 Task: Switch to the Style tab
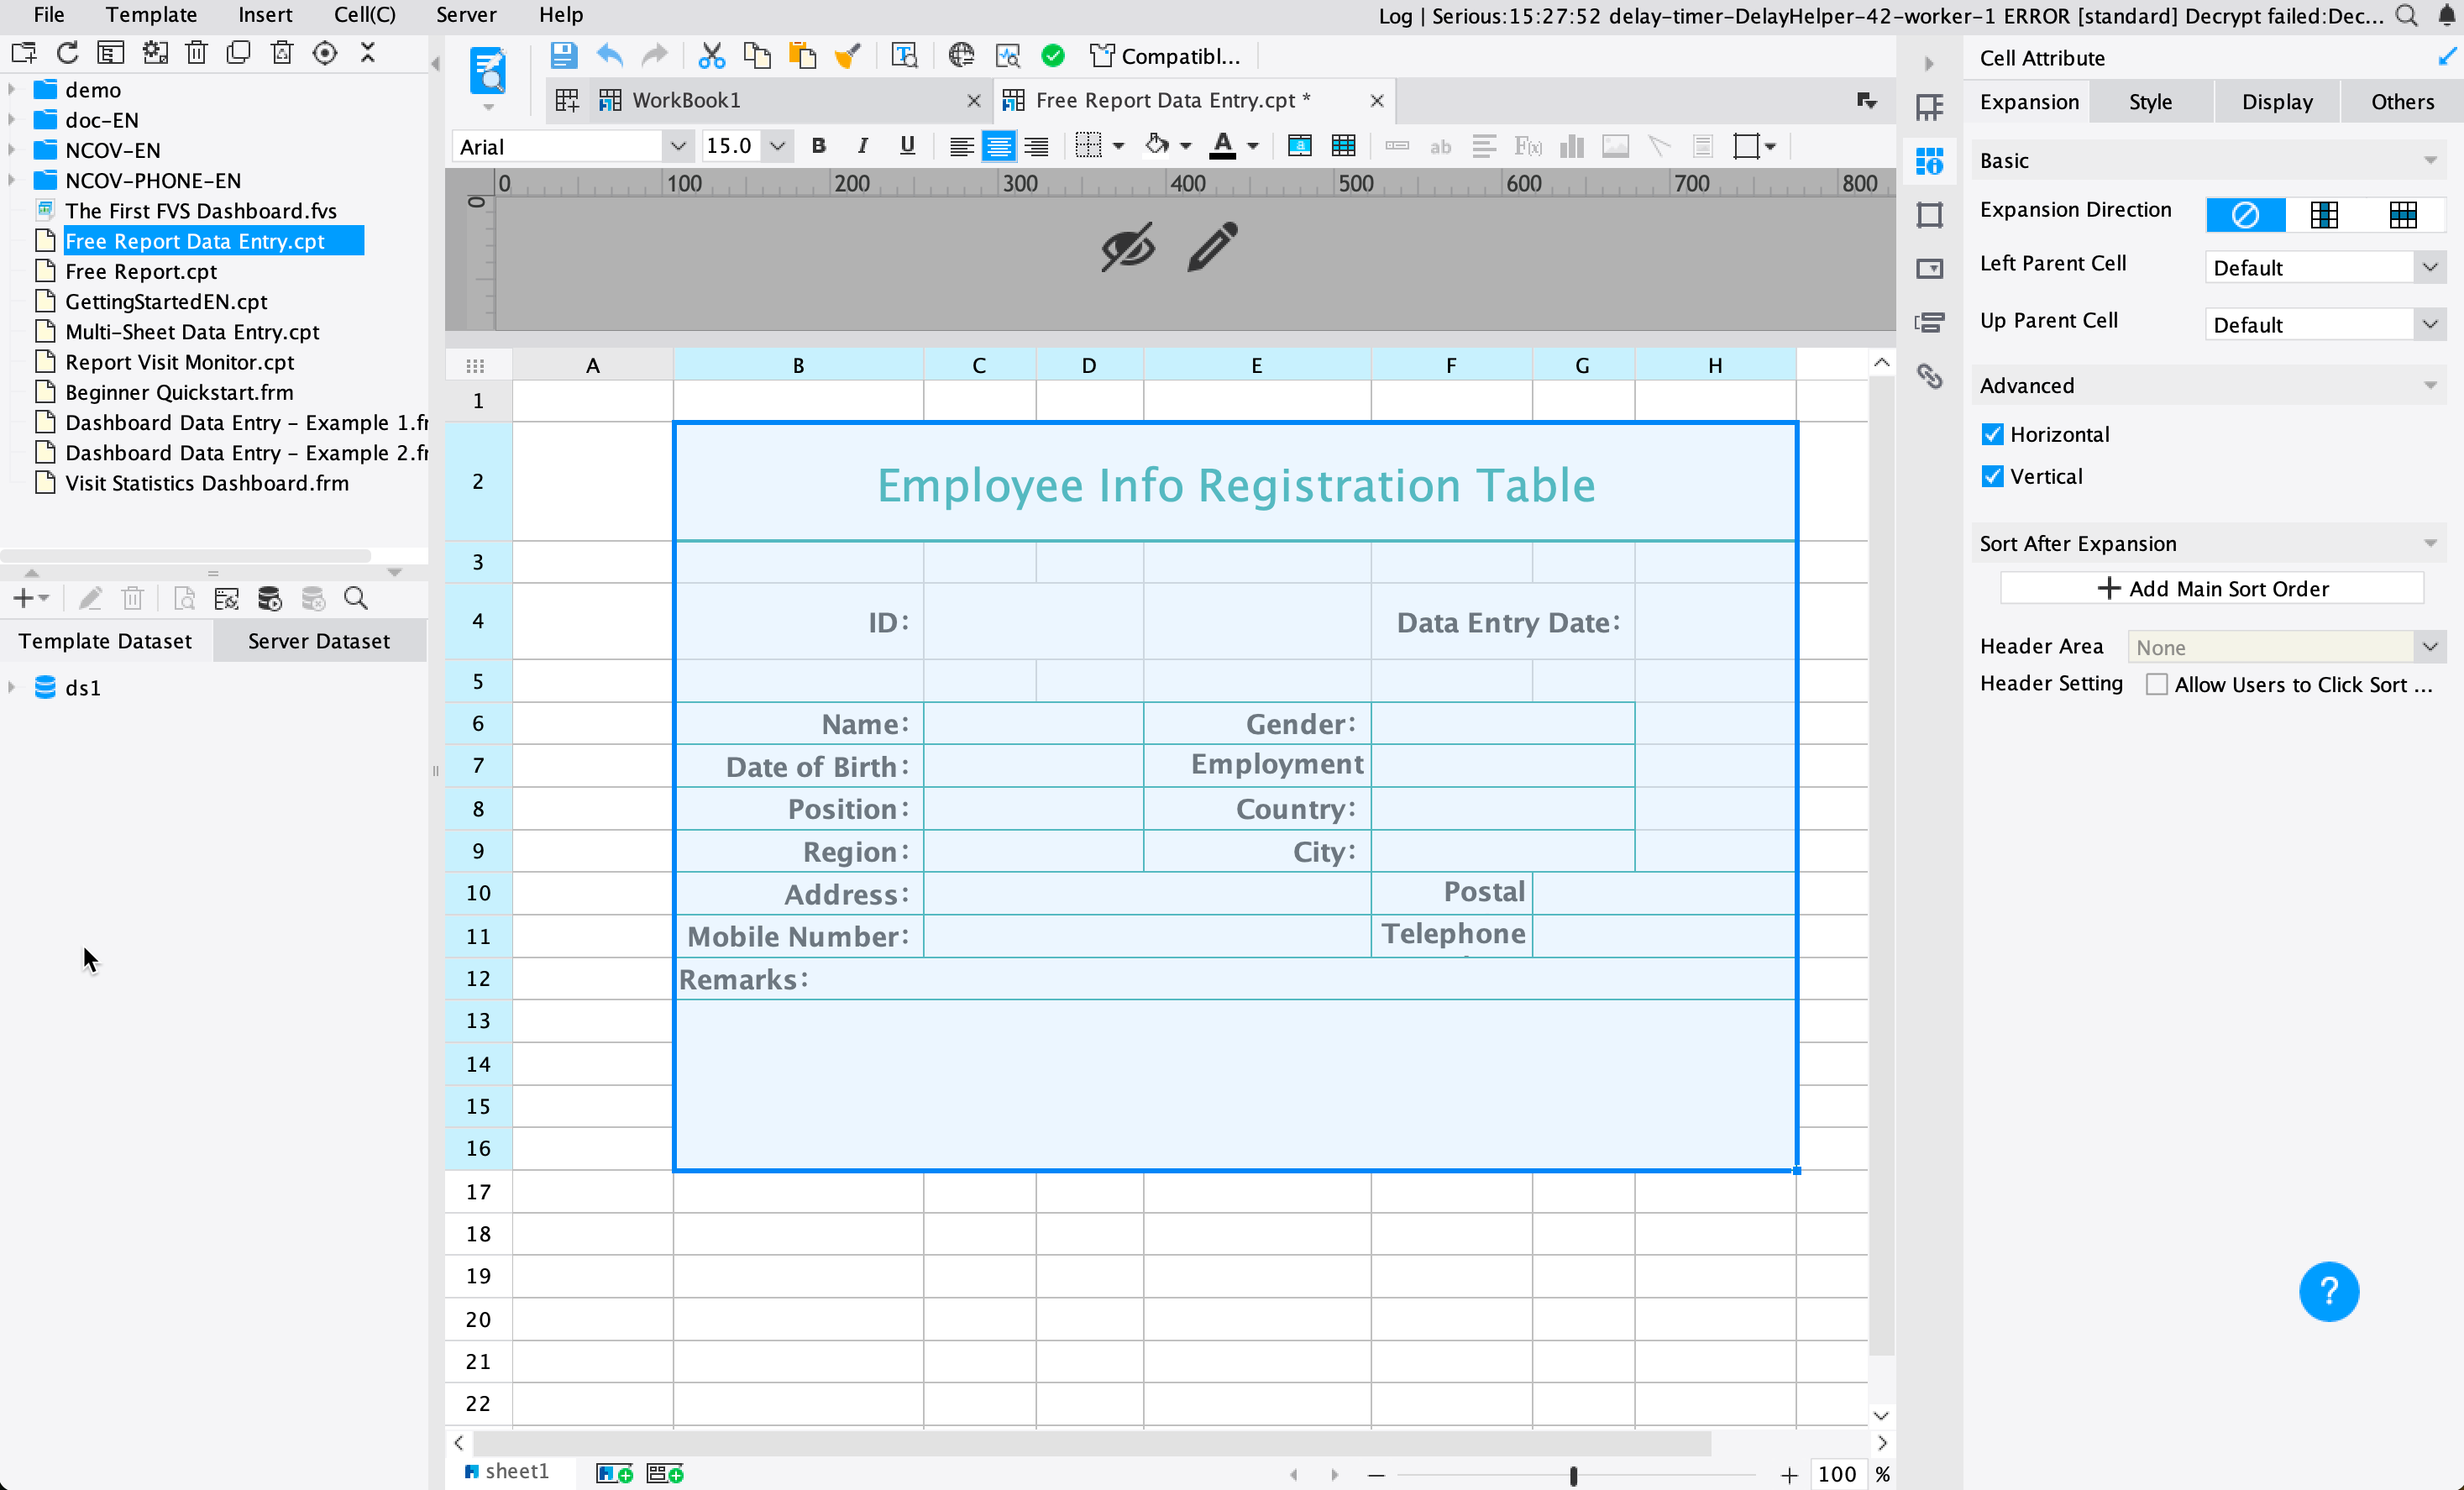point(2150,102)
